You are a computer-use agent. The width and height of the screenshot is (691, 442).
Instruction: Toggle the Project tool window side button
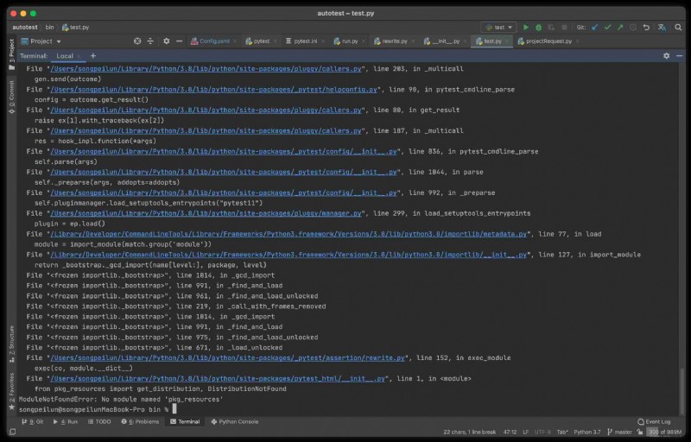(11, 54)
